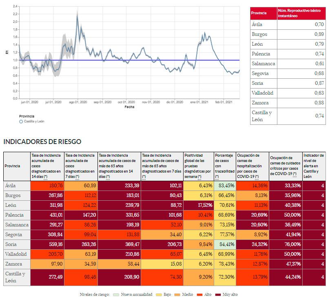Click the INDICADORES DE RIESGO heading
This screenshot has height=297, width=330.
point(42,142)
